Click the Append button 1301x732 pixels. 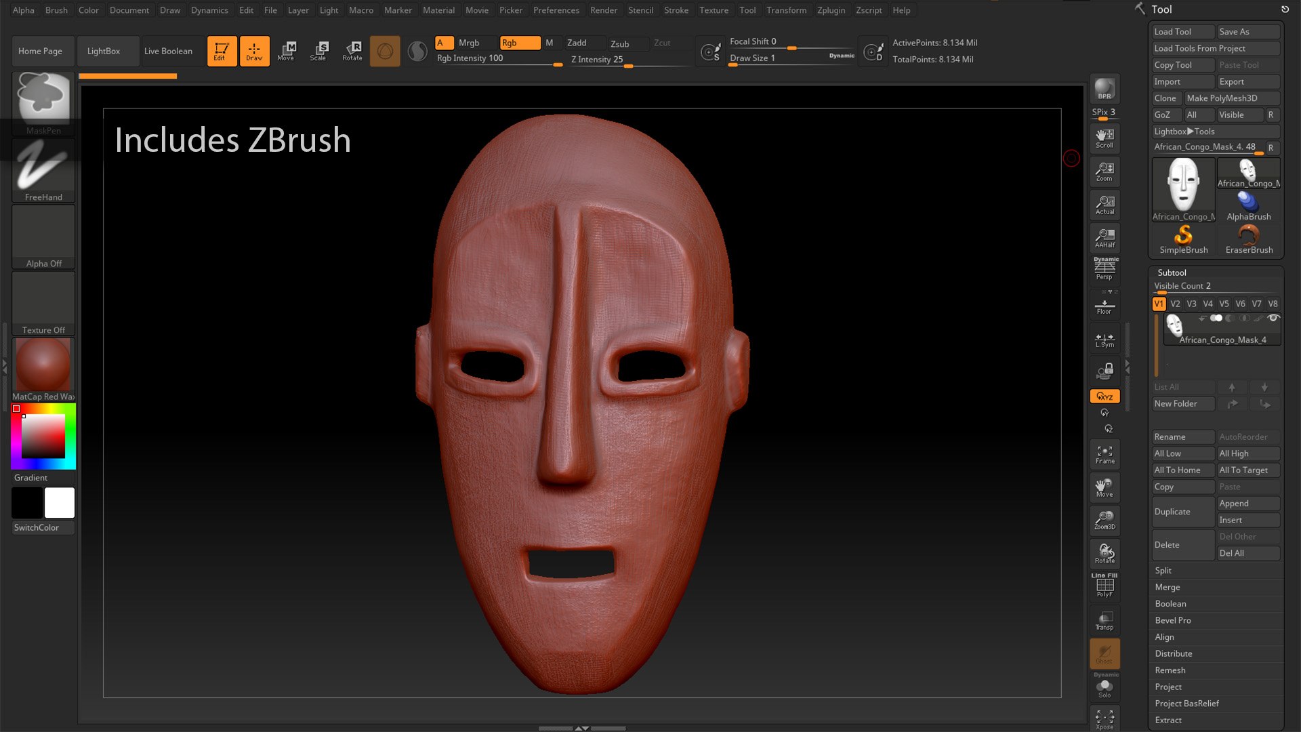(x=1248, y=504)
